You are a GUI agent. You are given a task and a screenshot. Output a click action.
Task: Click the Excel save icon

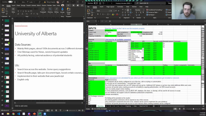[100, 3]
